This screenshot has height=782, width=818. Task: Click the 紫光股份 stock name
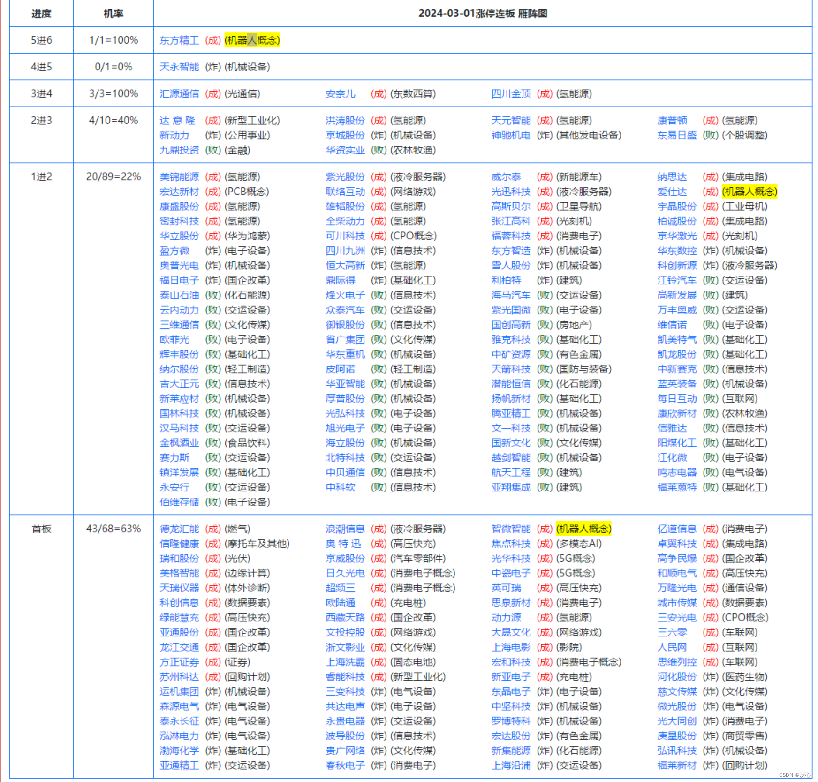(345, 177)
